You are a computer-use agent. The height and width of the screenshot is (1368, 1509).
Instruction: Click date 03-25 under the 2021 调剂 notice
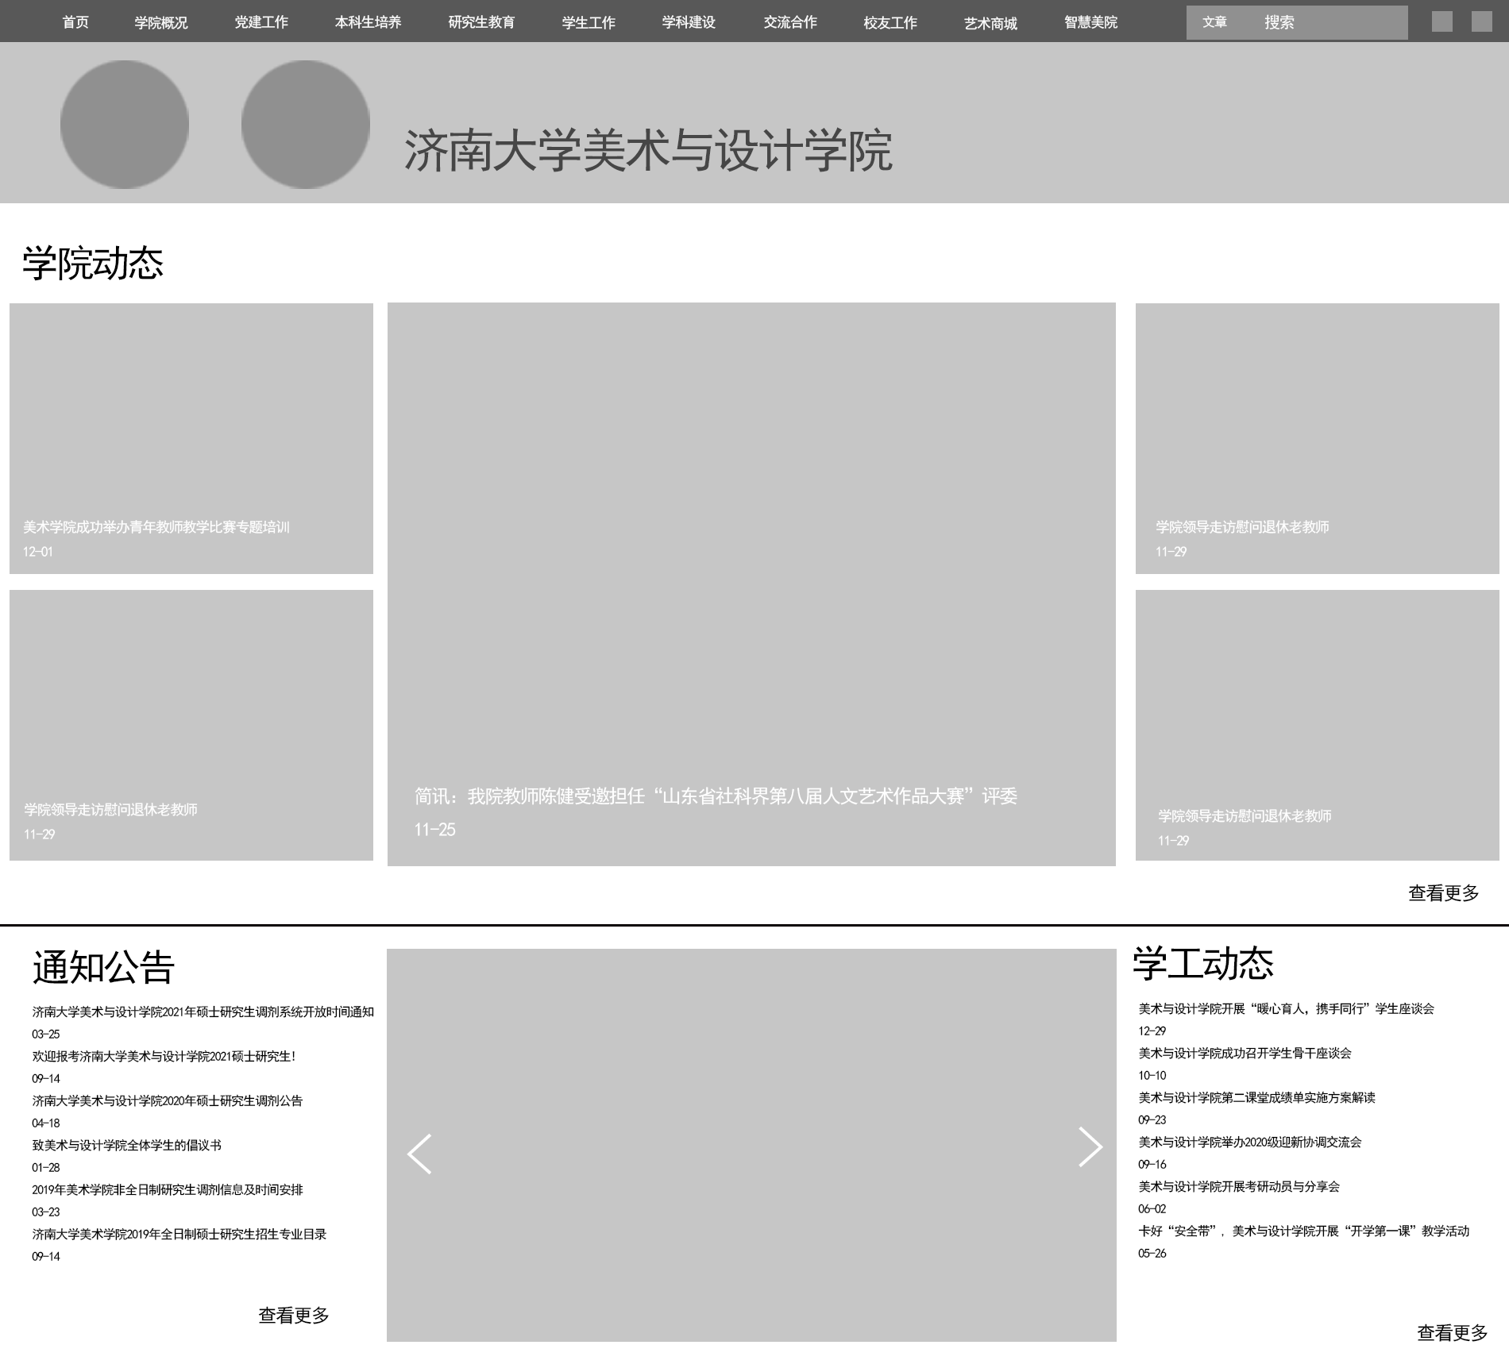45,1034
